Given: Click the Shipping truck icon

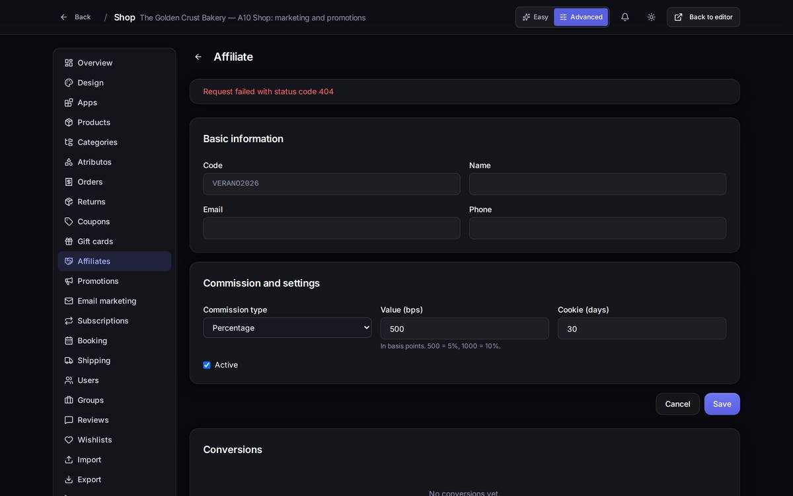Looking at the screenshot, I should [x=69, y=360].
